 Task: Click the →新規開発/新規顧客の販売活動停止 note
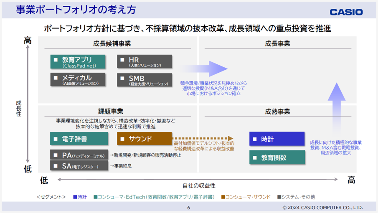[145, 155]
